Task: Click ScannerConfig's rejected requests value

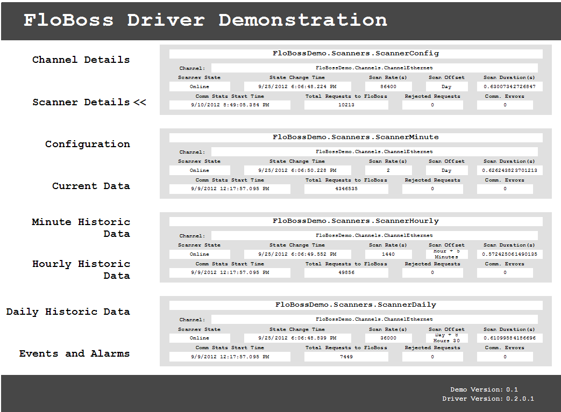Action: click(x=432, y=105)
